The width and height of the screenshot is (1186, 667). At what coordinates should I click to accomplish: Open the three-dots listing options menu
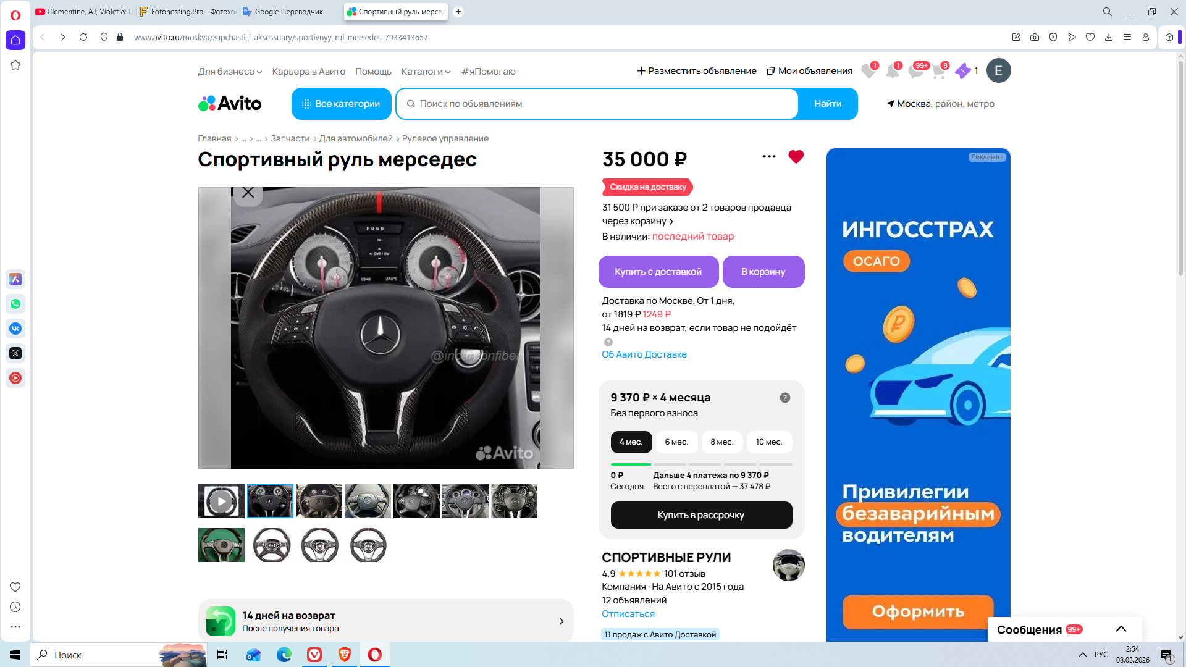[x=769, y=157]
